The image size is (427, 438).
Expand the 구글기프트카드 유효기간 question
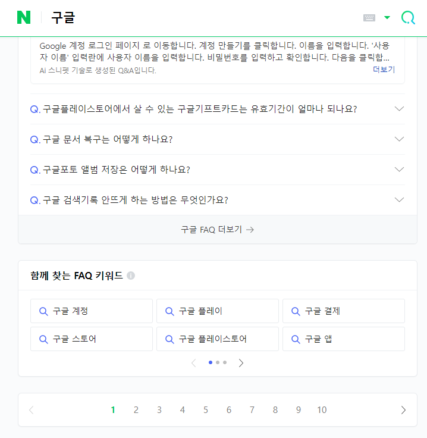click(x=218, y=109)
